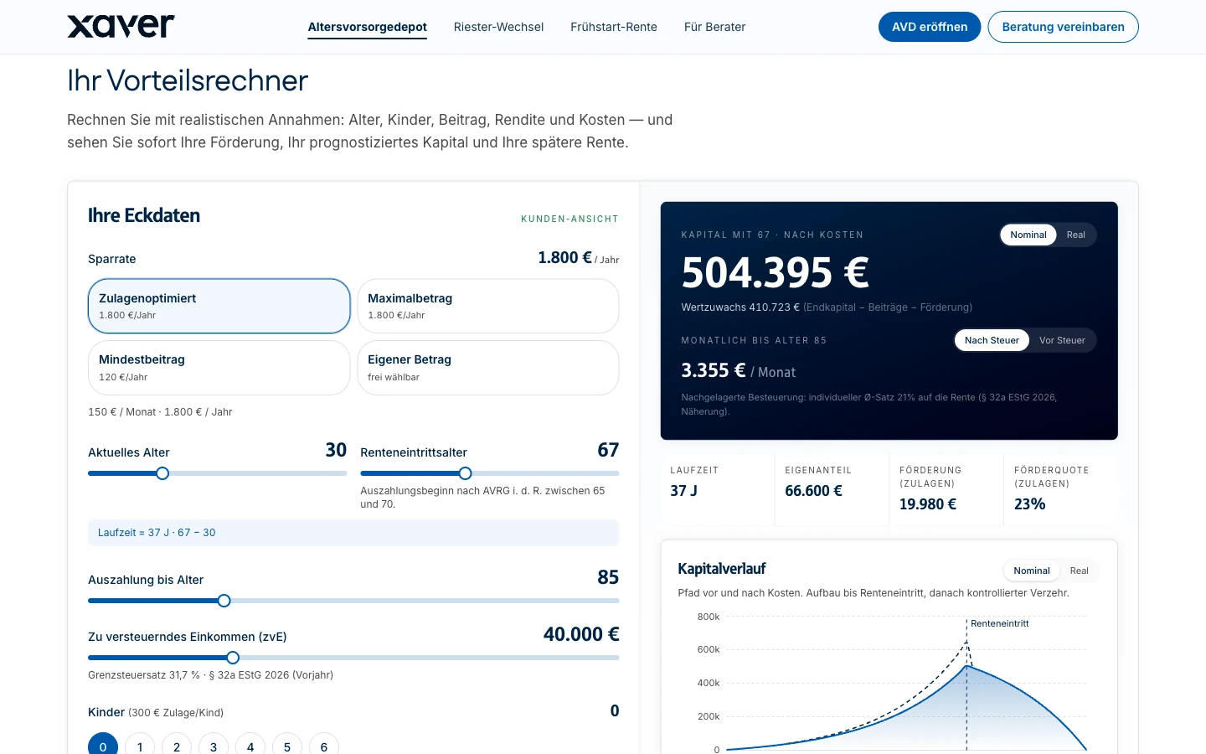This screenshot has width=1206, height=754.
Task: Click the Laufzeit = 37 J info box
Action: coord(353,533)
